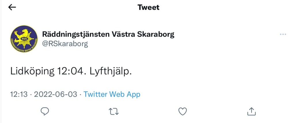This screenshot has height=123, width=295.
Task: Click the Tweet header title
Action: [x=148, y=7]
